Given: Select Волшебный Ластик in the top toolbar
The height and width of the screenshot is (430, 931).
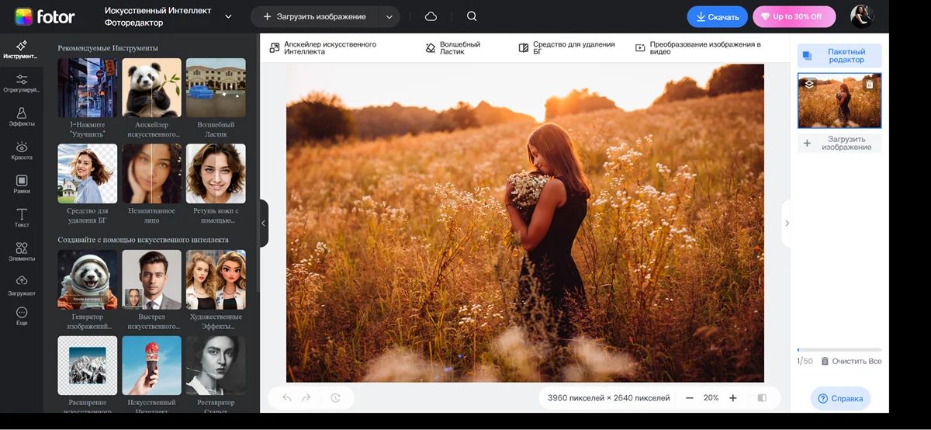Looking at the screenshot, I should coord(453,47).
